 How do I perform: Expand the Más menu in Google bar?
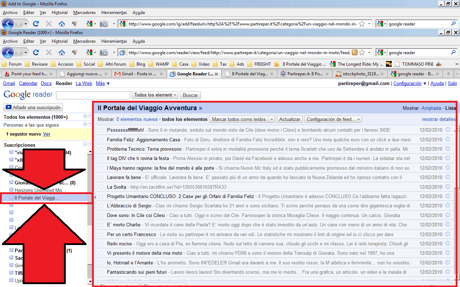point(103,84)
